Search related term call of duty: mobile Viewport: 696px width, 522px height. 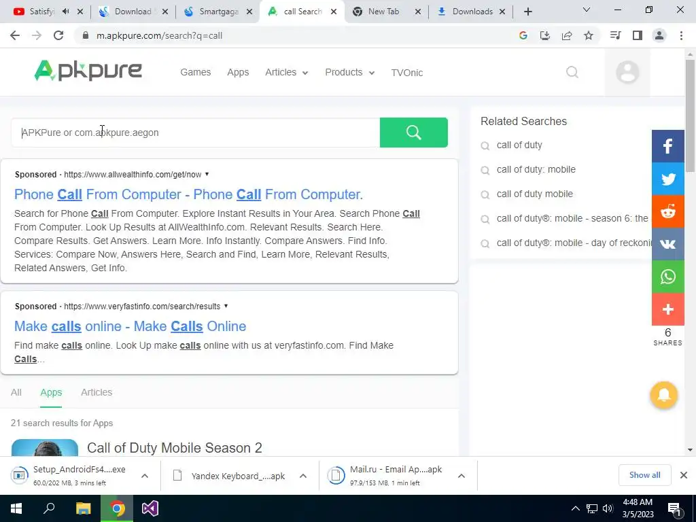536,169
